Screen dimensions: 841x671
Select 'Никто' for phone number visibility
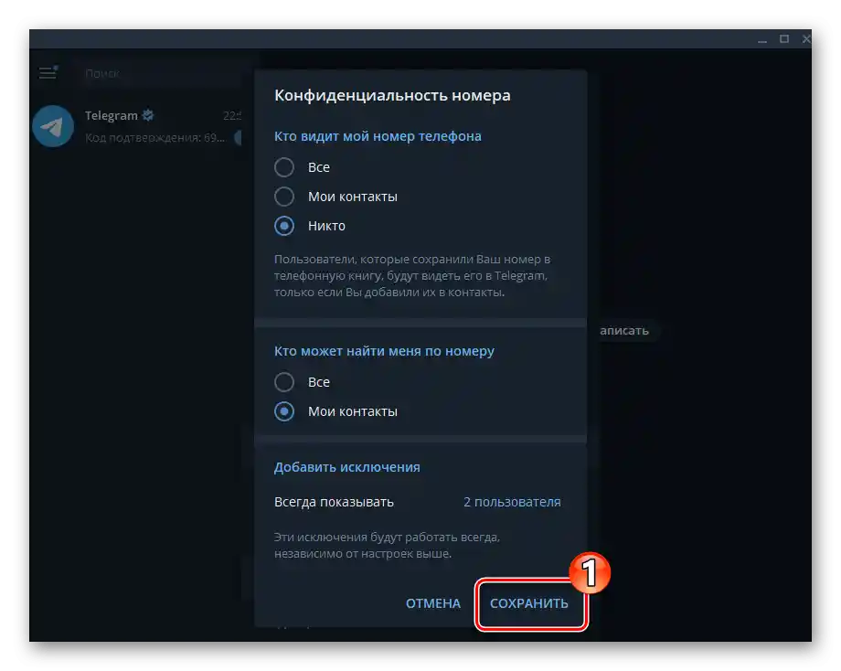point(283,226)
